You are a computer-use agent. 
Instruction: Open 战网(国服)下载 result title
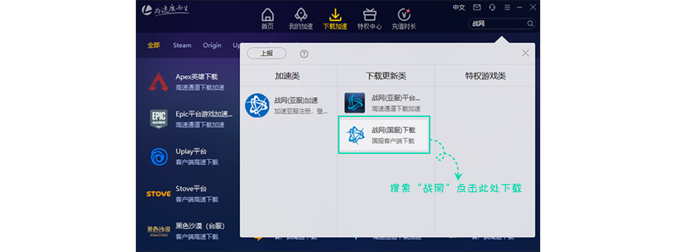(393, 130)
